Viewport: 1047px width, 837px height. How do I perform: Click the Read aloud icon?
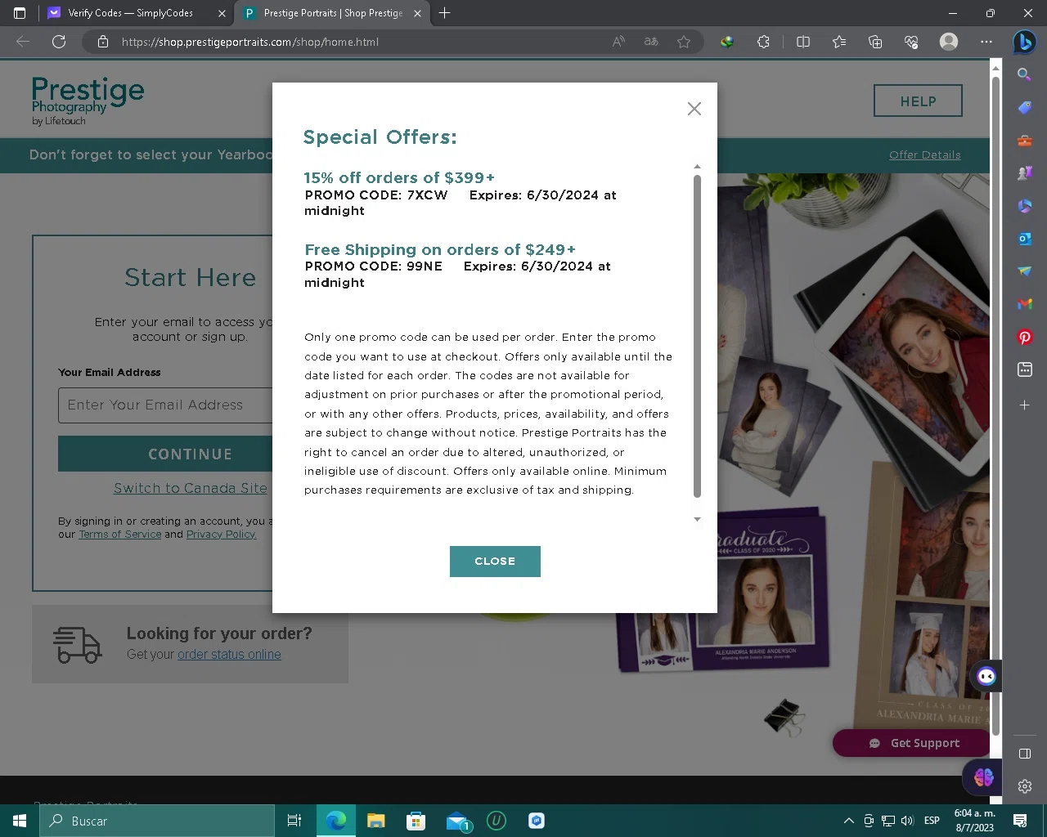(619, 42)
